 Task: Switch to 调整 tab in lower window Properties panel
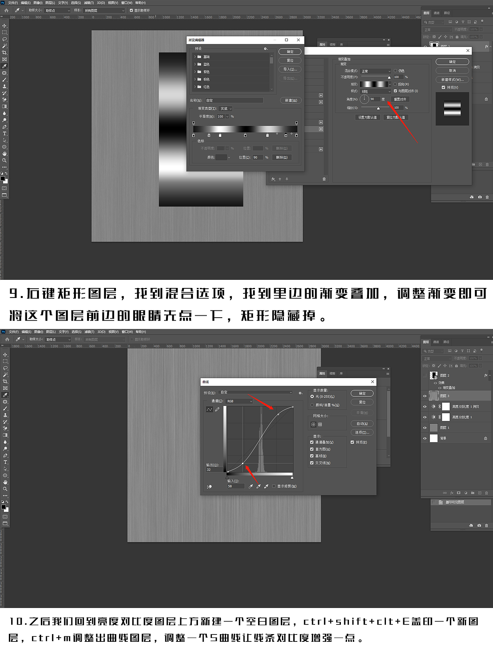coord(332,374)
